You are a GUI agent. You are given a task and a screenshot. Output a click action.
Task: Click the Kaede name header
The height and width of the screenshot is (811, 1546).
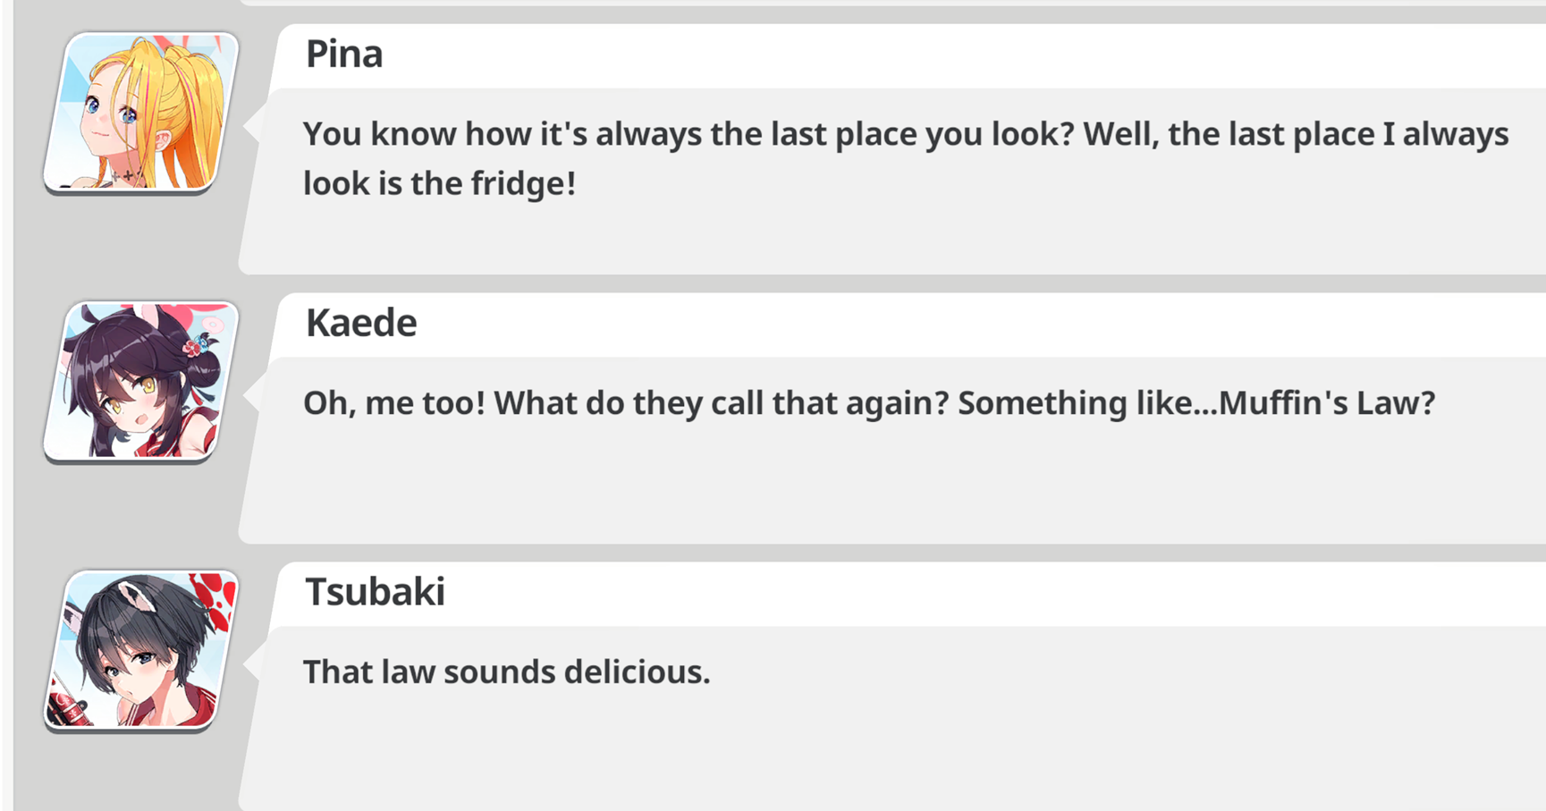click(361, 324)
